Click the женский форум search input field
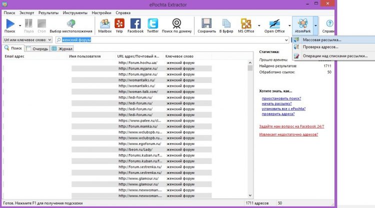Image resolution: width=375 pixels, height=208 pixels. (x=172, y=40)
